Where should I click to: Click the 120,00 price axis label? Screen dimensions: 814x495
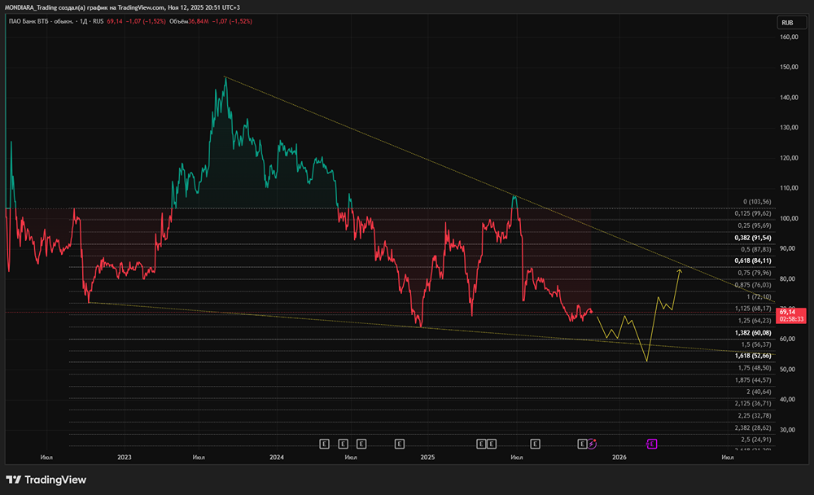789,158
